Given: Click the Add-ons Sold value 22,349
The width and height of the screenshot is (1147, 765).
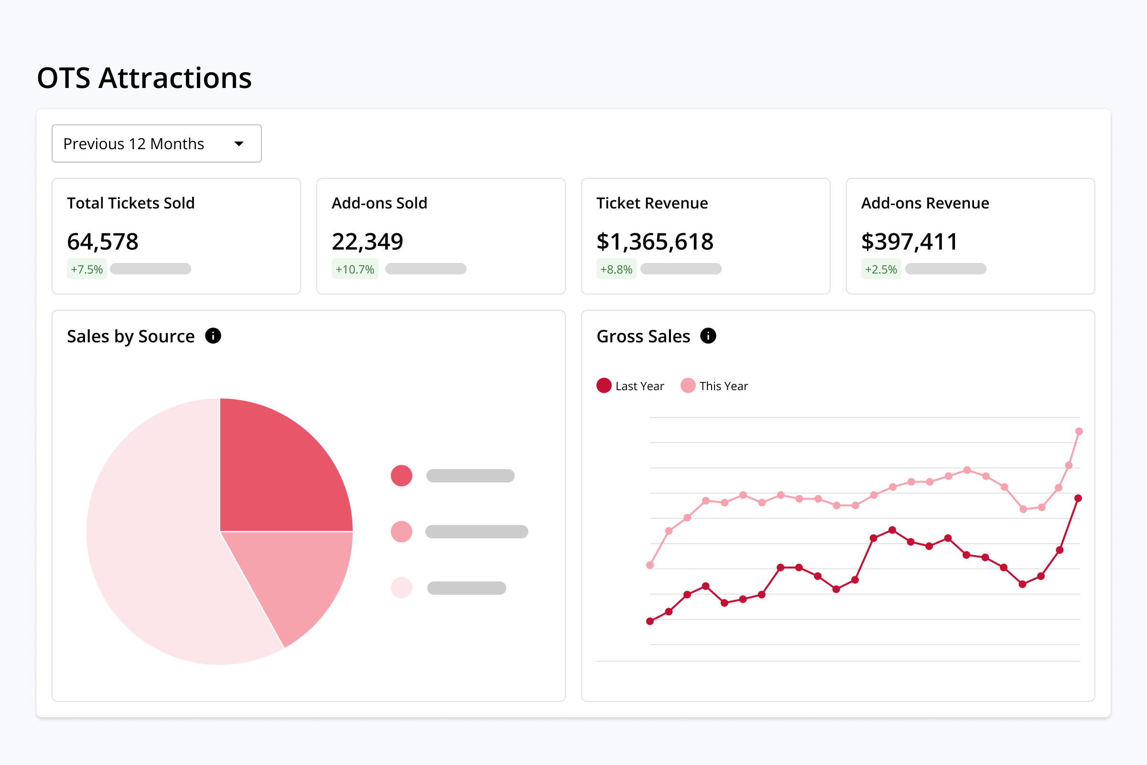Looking at the screenshot, I should (367, 242).
